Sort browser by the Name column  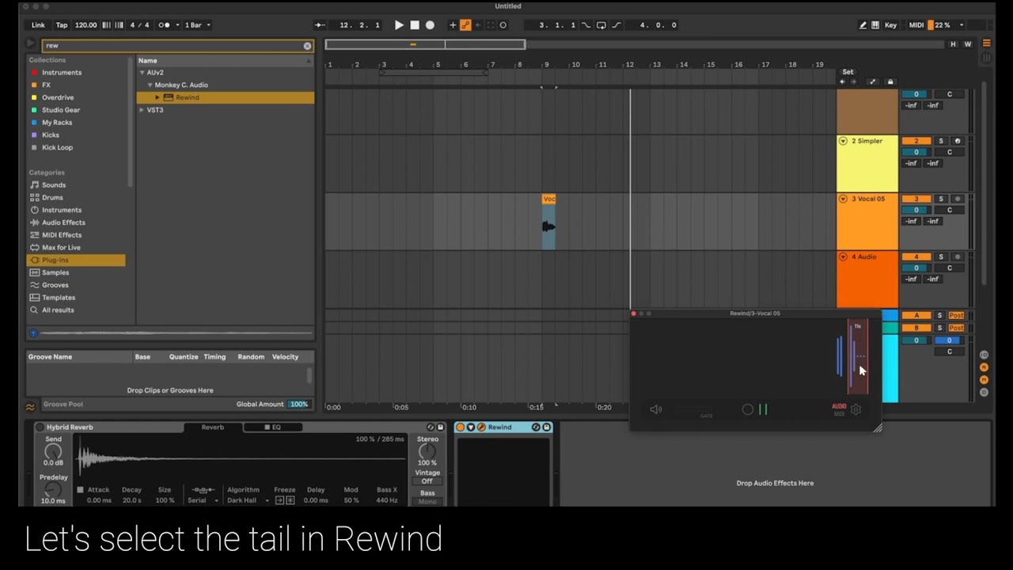click(x=226, y=60)
